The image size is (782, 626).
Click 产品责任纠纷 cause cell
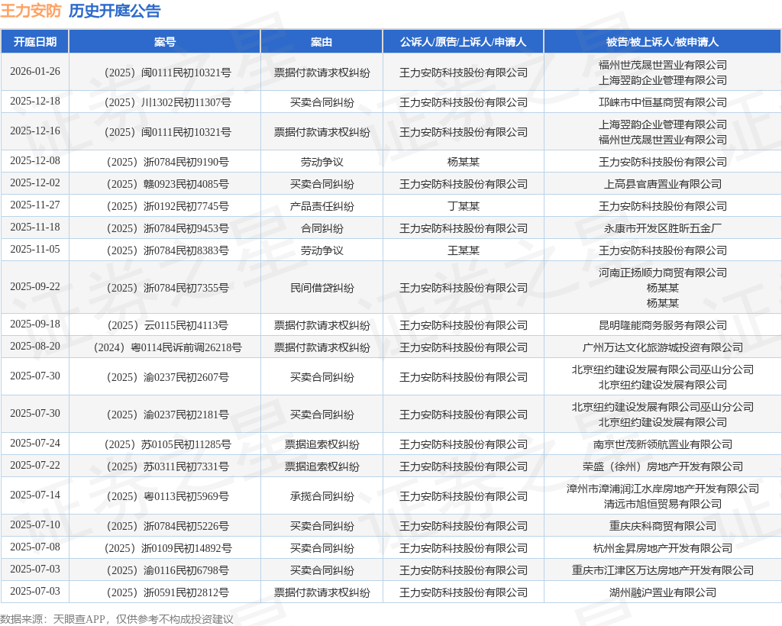pos(322,206)
